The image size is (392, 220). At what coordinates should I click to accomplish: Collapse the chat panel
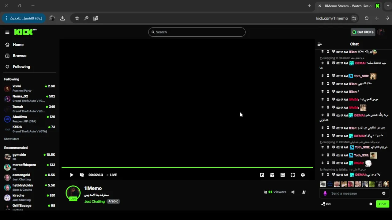pyautogui.click(x=320, y=44)
